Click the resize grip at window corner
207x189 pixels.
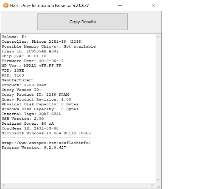158,186
